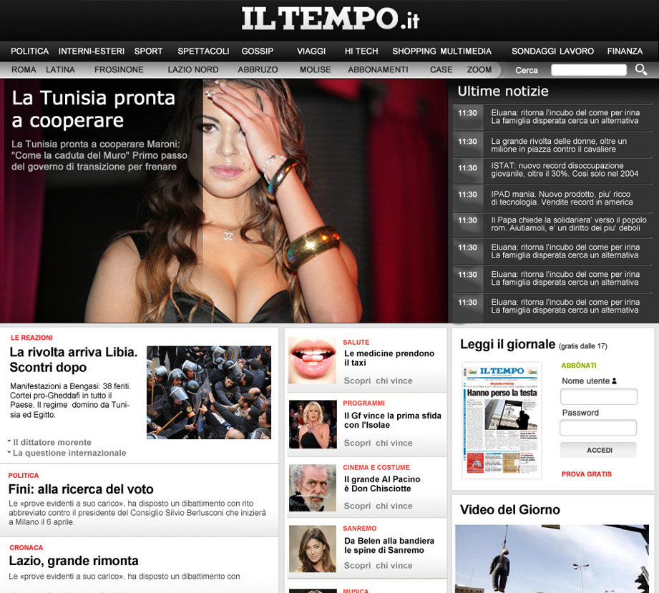Click the PROVA GRATIS link
This screenshot has height=593, width=659.
[587, 474]
